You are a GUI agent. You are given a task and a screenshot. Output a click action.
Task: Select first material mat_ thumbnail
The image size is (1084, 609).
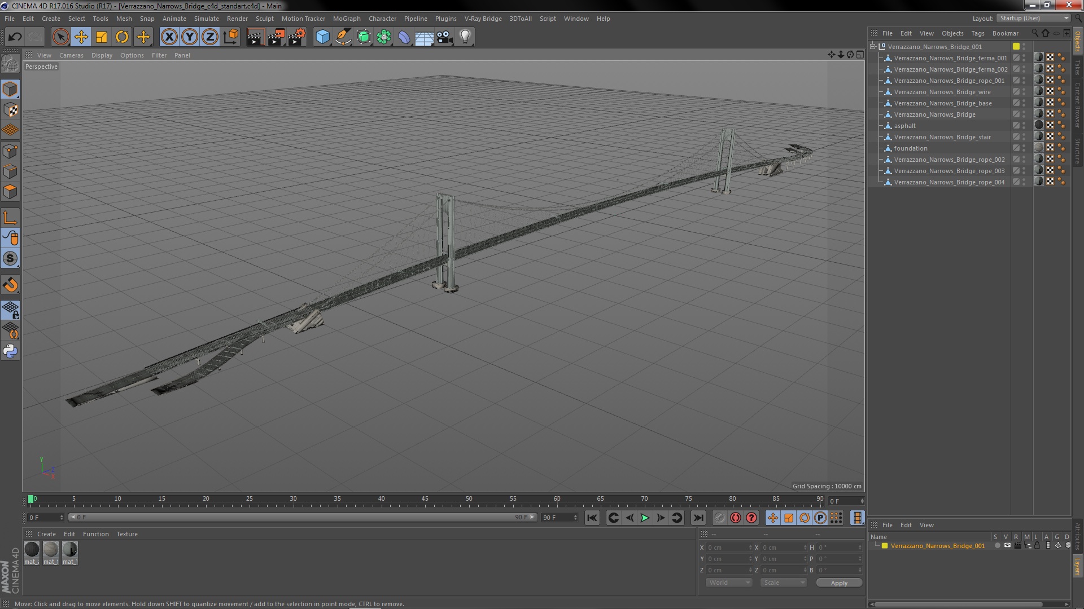click(32, 550)
